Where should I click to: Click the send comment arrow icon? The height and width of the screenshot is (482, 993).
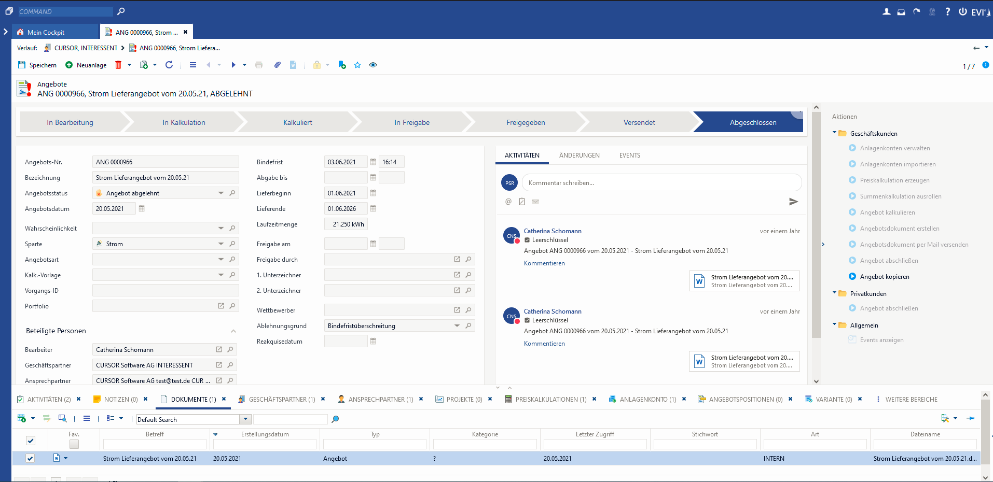point(793,202)
